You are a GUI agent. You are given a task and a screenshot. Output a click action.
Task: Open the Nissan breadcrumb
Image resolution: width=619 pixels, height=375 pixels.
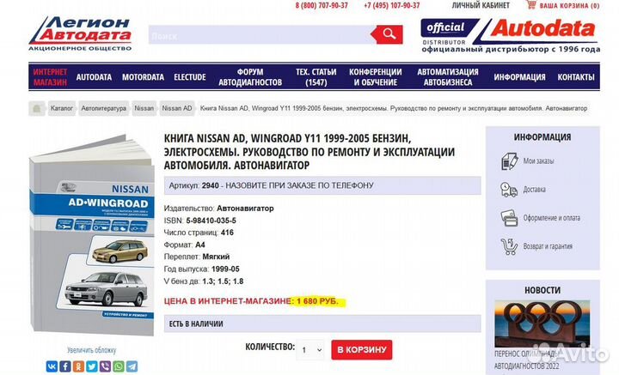(x=144, y=108)
